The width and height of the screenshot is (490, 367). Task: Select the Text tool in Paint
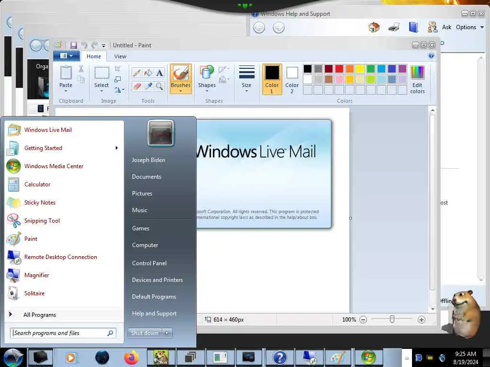(x=160, y=73)
